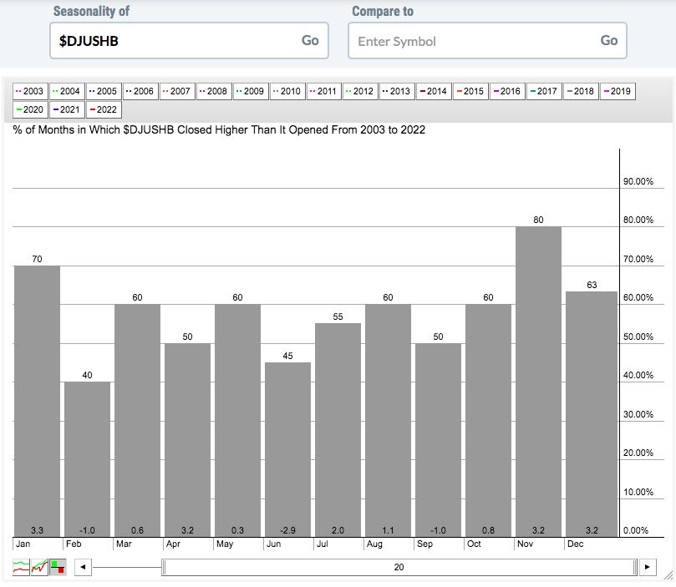Click the year range slider showing 20

pyautogui.click(x=399, y=568)
